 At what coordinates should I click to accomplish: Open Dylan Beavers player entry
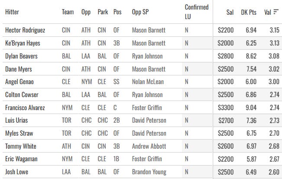click(x=21, y=56)
